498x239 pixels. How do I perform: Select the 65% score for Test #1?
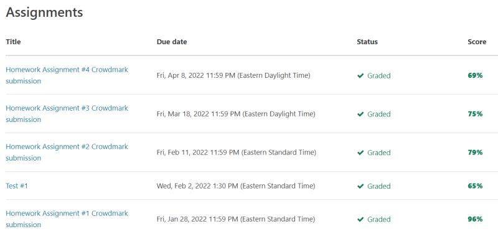[475, 186]
